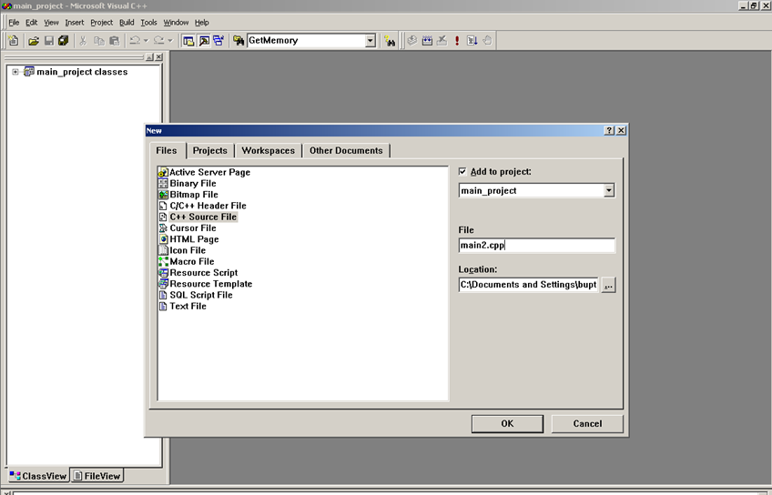Viewport: 772px width, 495px height.
Task: Switch to the Other Documents tab
Action: click(x=346, y=151)
